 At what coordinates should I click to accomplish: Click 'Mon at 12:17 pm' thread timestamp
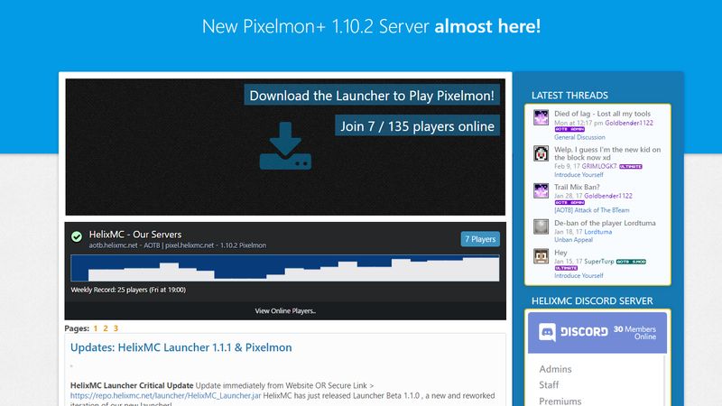click(579, 123)
